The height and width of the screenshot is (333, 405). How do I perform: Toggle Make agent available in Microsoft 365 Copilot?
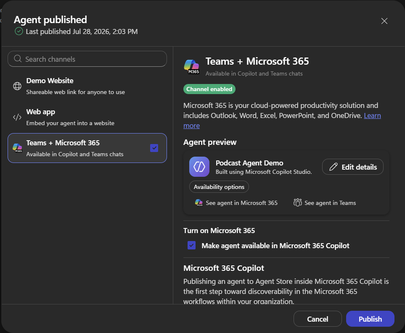192,245
